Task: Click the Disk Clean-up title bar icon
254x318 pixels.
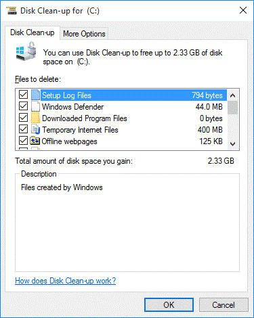Action: click(12, 11)
